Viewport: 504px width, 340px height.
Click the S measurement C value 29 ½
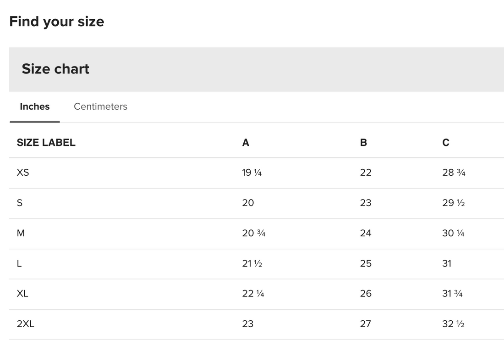coord(453,203)
